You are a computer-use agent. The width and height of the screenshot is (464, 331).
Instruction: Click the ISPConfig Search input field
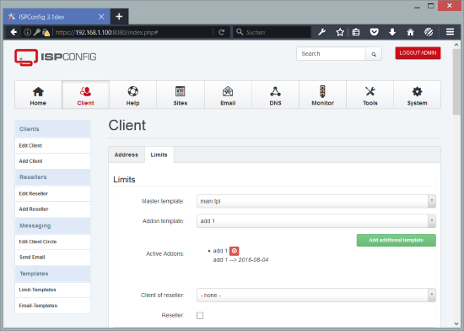[332, 54]
